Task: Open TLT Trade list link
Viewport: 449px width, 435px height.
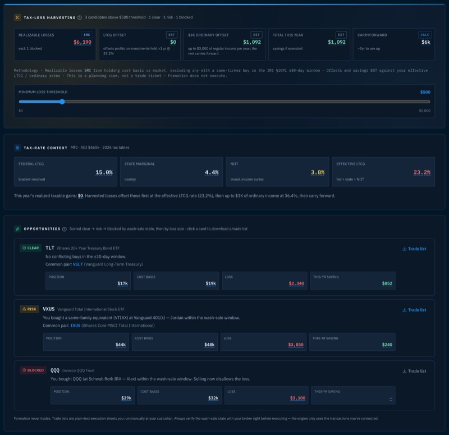Action: click(x=414, y=249)
